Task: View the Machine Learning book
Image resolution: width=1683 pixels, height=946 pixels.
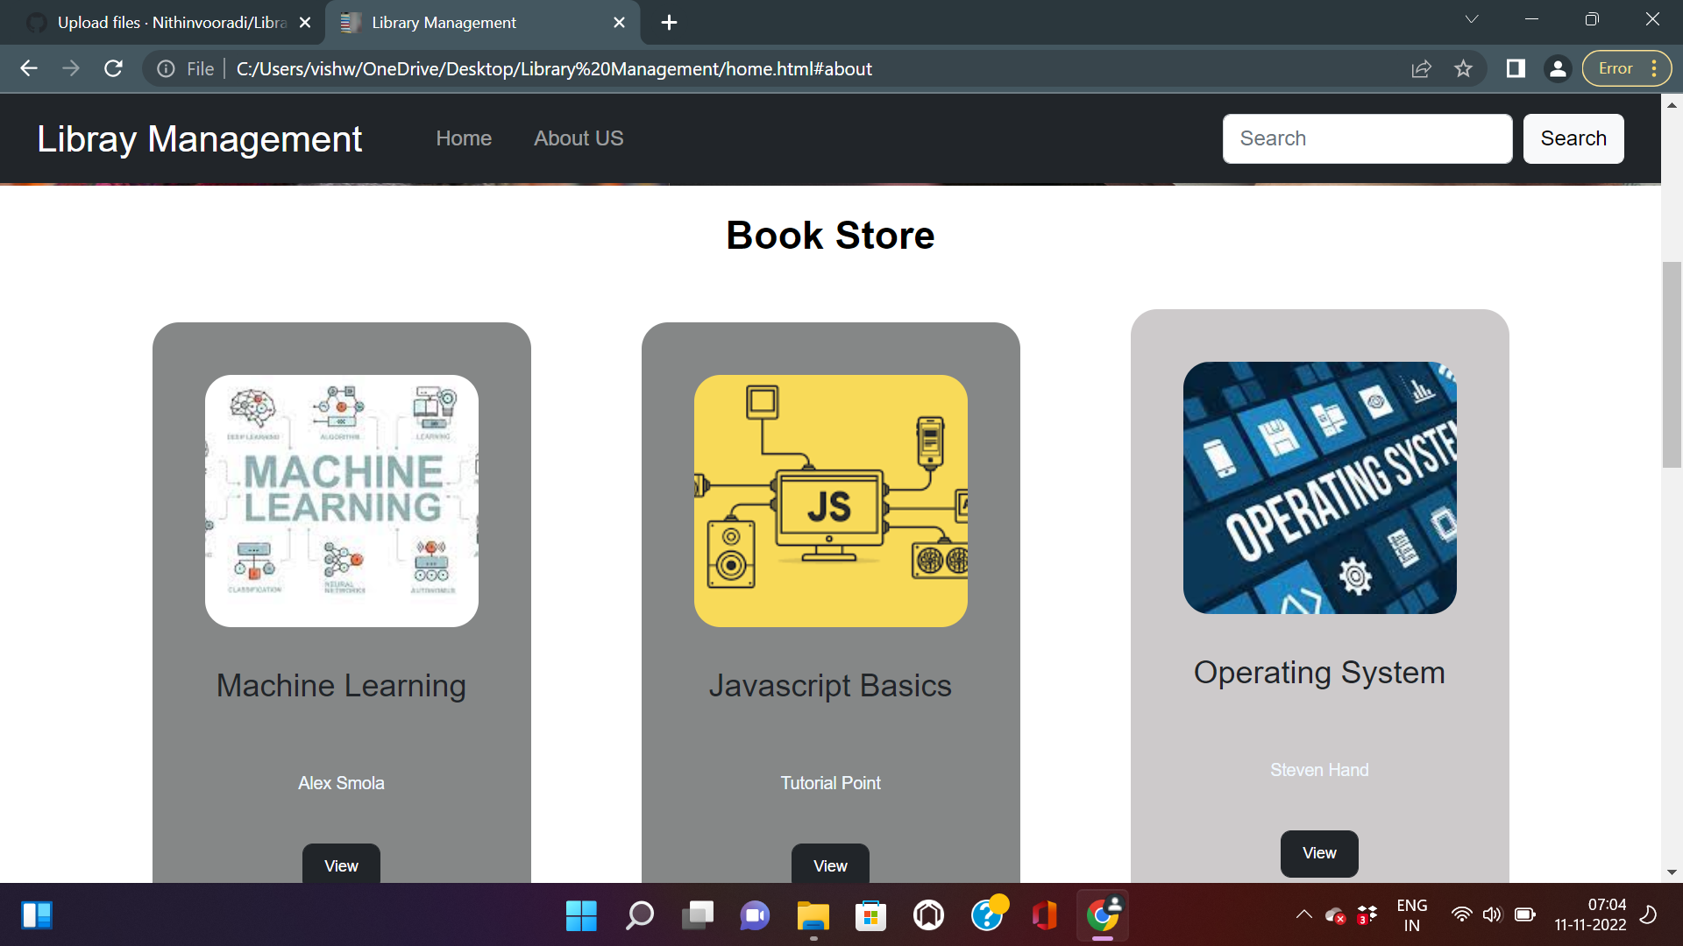Action: click(x=341, y=865)
